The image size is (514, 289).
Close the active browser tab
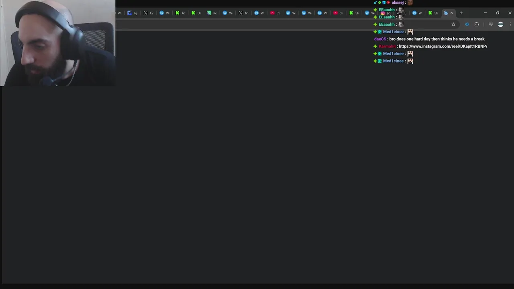[451, 13]
